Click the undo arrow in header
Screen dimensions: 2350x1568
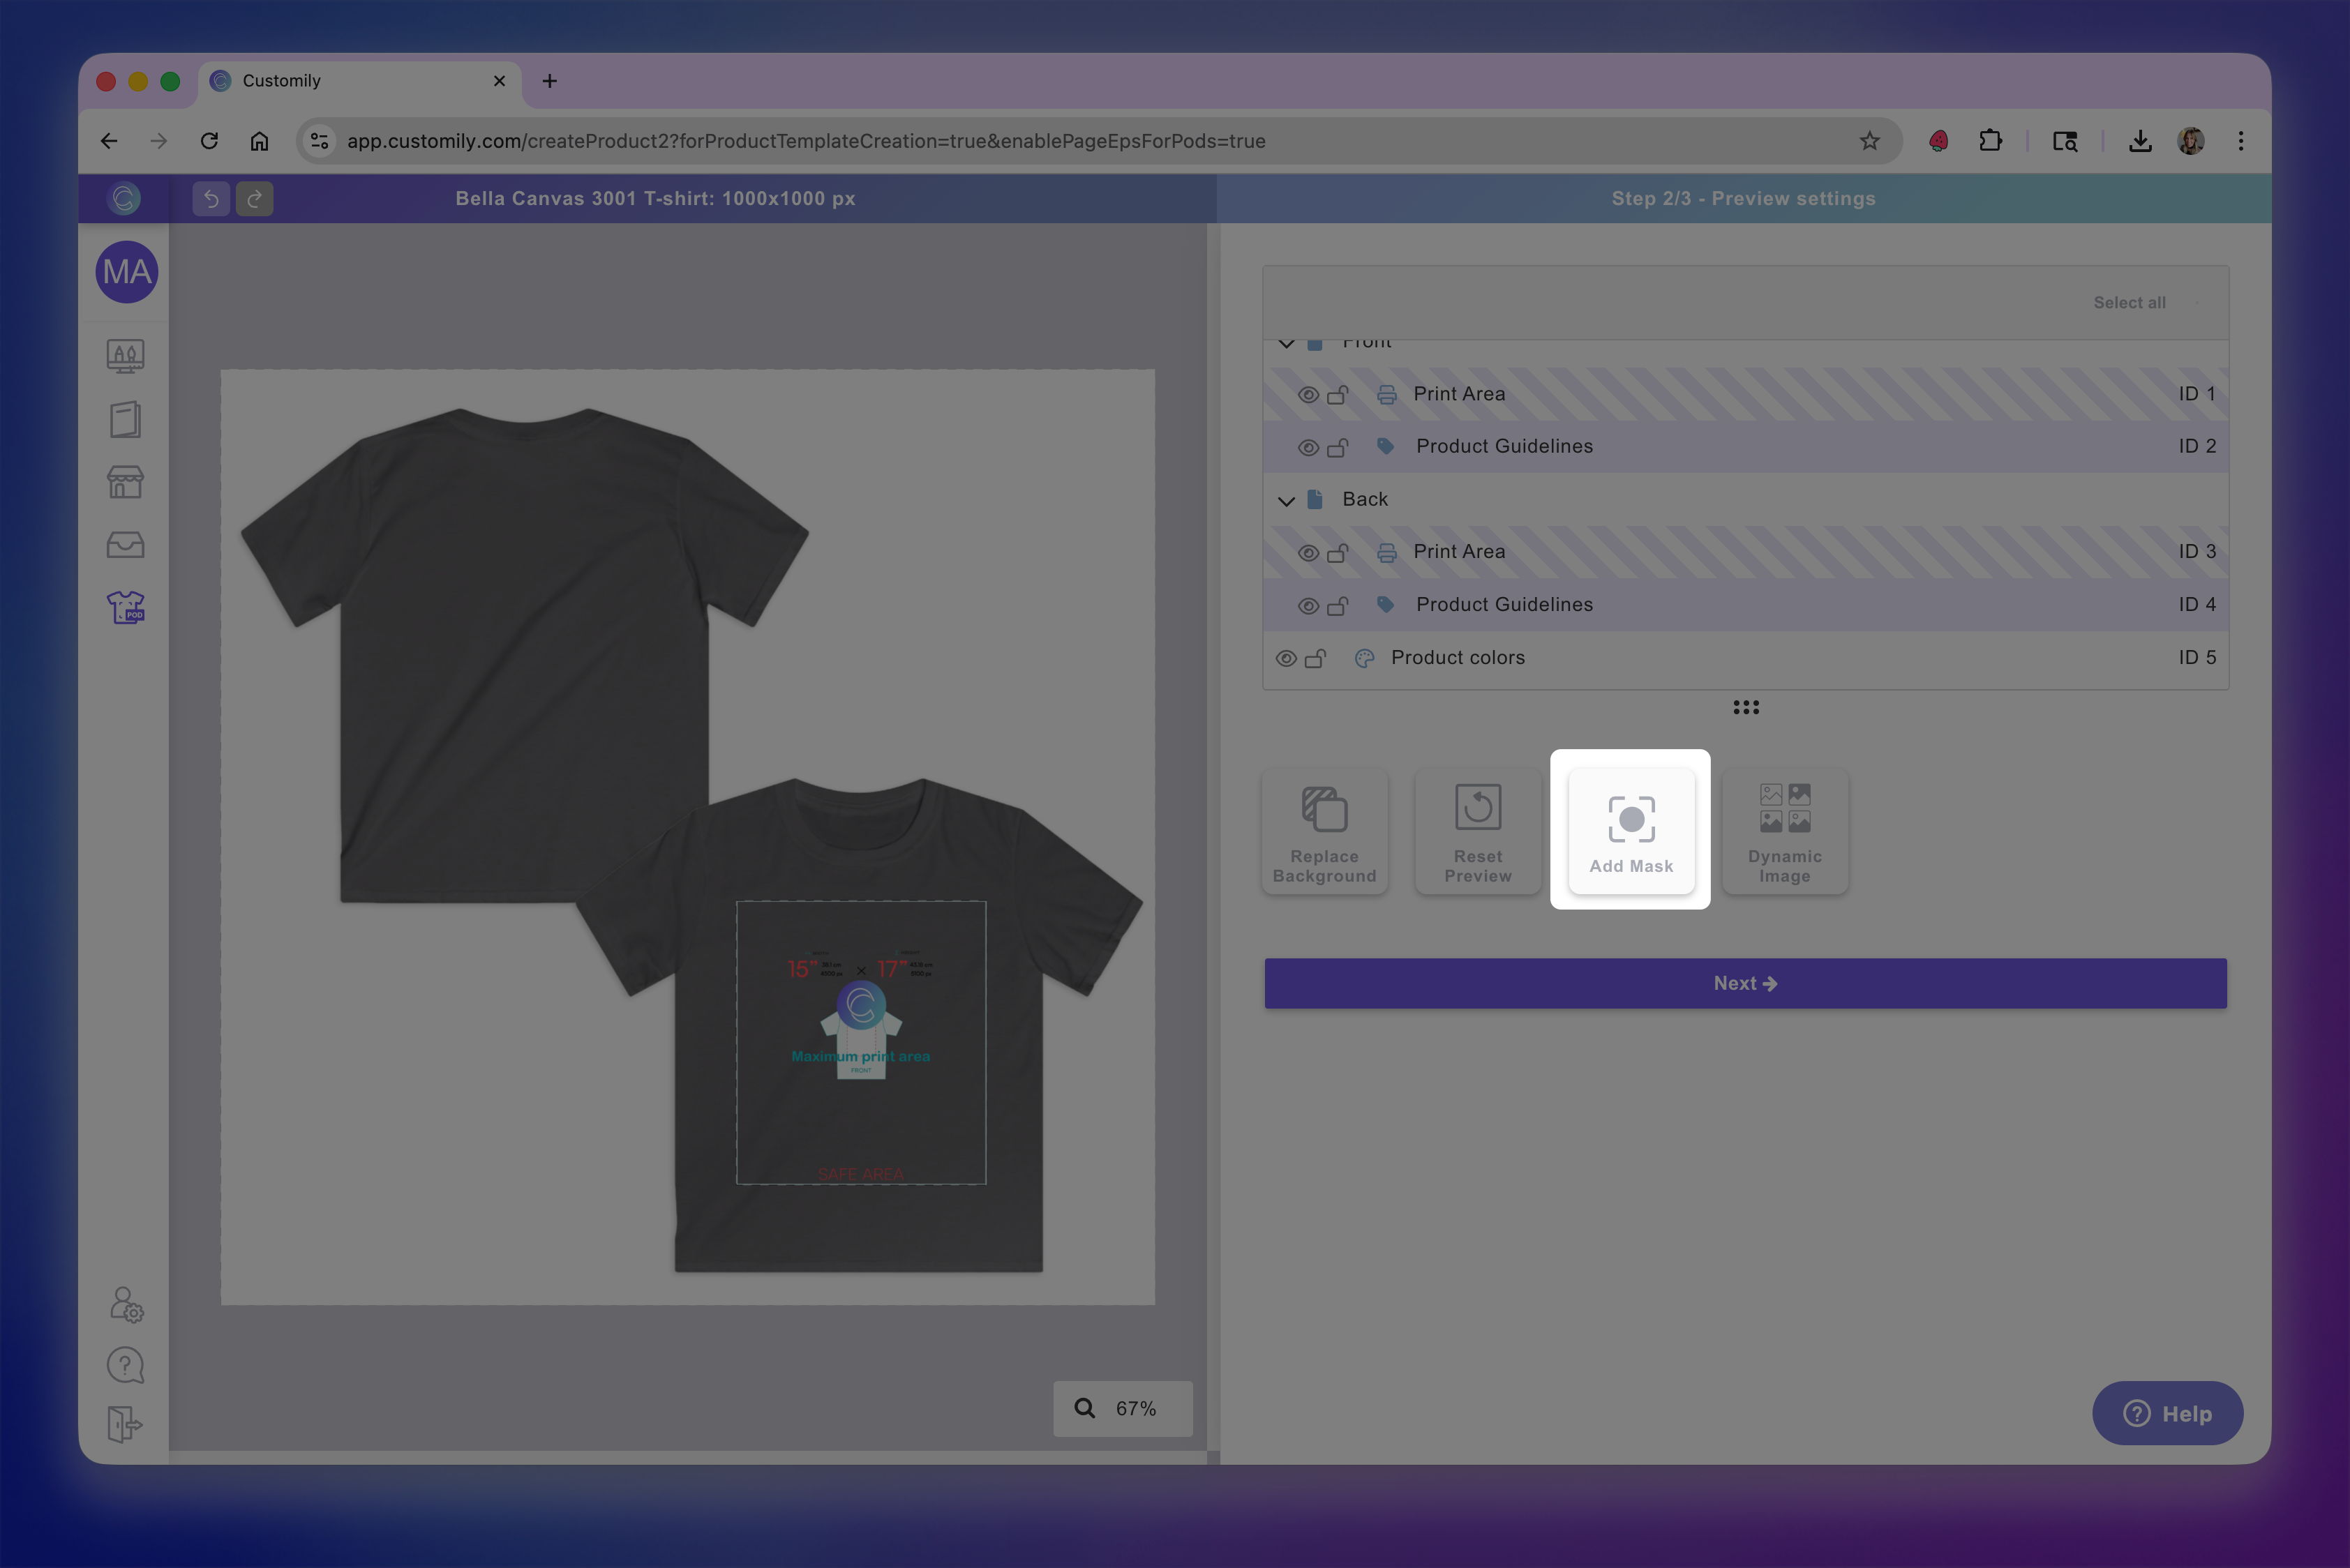click(x=211, y=198)
